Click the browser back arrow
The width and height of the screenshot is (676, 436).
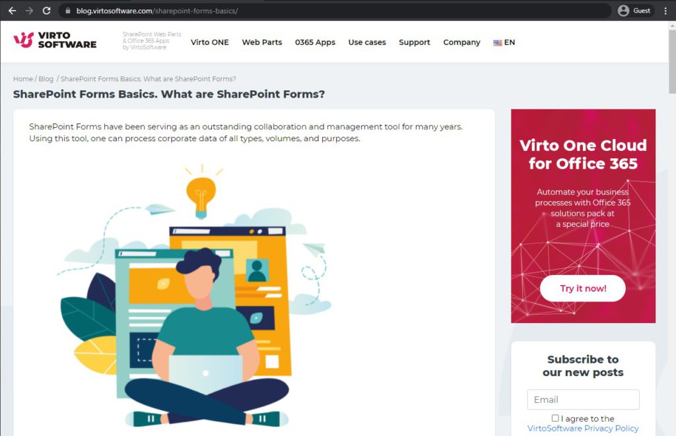click(12, 11)
